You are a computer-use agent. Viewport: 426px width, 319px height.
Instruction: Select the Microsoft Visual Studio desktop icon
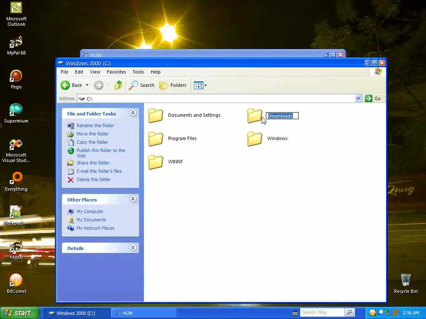tap(16, 151)
